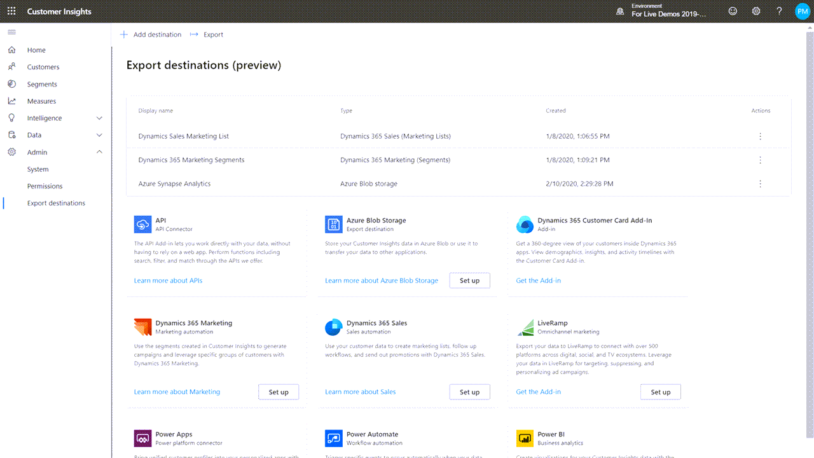Expand the Data nav section
Screen dimensions: 814x458
click(x=99, y=135)
